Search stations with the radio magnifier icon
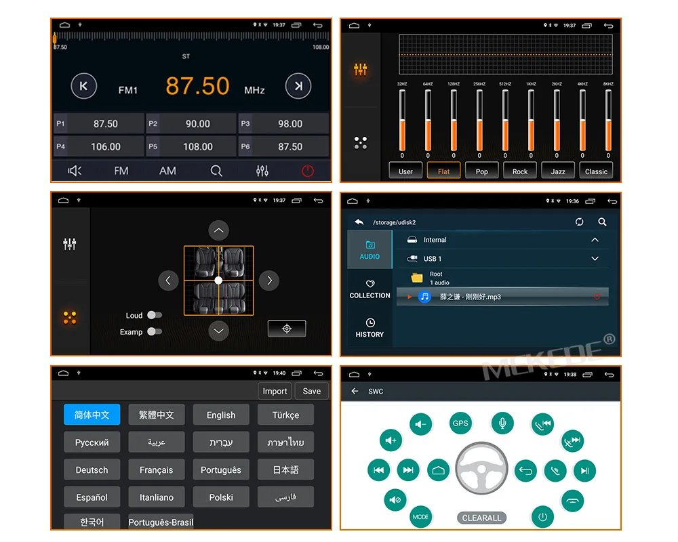 point(216,171)
